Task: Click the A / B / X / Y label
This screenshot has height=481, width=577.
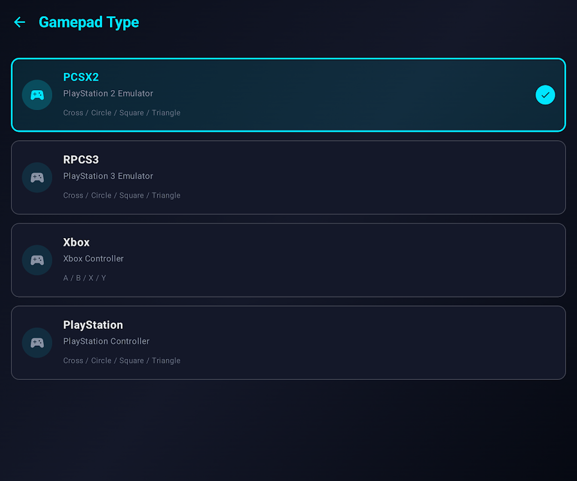Action: [85, 278]
